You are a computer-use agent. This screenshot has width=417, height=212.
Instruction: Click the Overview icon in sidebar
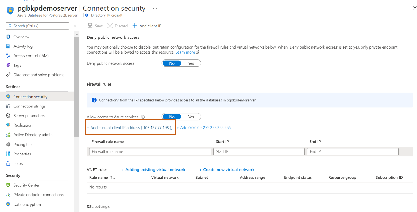click(8, 37)
